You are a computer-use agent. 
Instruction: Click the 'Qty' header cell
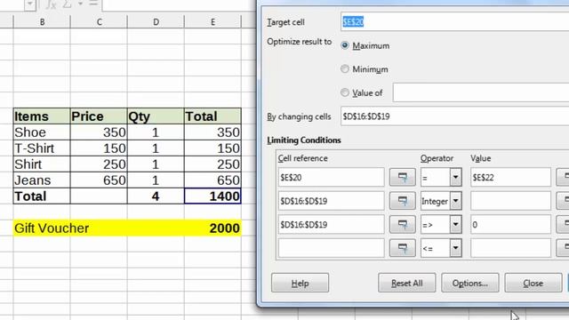tap(156, 116)
